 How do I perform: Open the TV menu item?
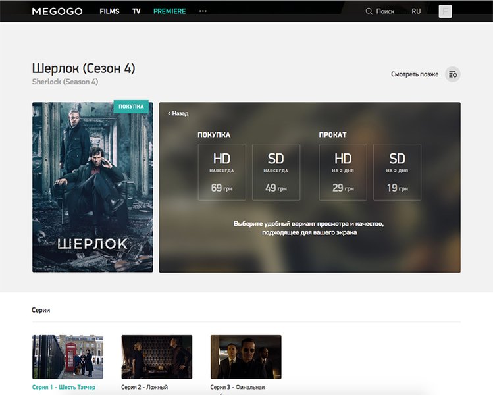point(136,11)
